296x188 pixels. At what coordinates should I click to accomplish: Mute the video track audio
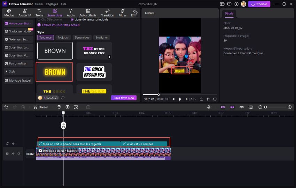(x=19, y=154)
